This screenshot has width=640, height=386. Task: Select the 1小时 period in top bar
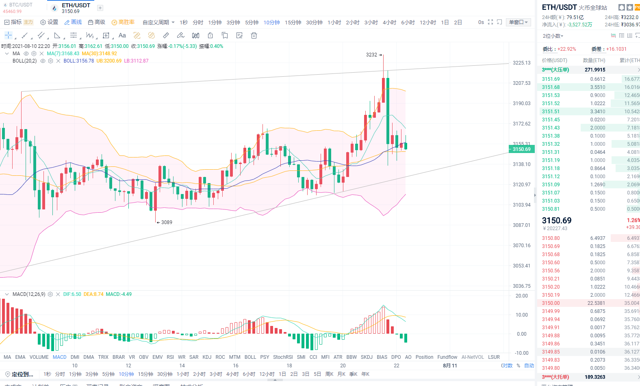point(334,22)
